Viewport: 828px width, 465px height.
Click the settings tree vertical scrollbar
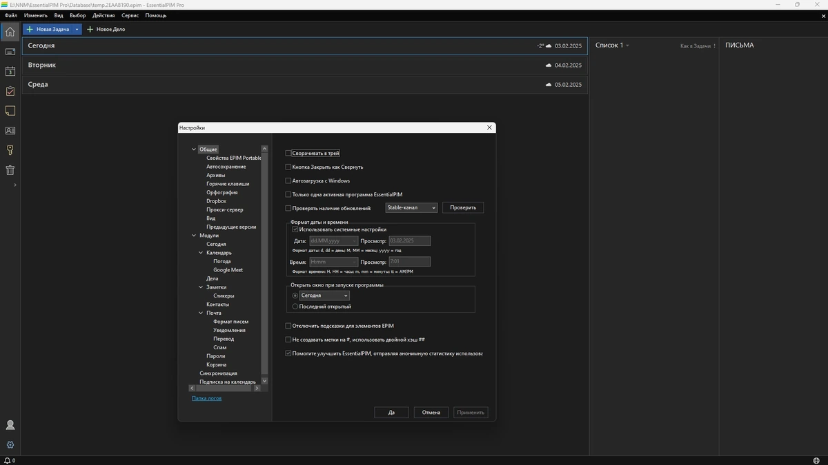point(264,265)
